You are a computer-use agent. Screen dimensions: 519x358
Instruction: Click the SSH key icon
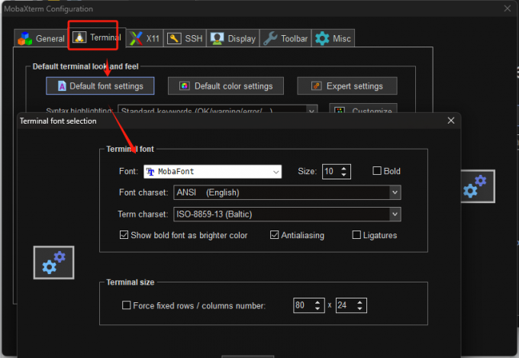coord(174,38)
